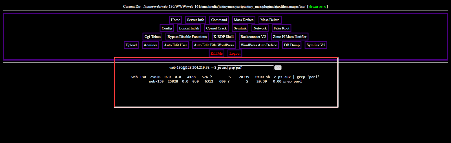Click the red Kill Me button
Screen dimensions: 451x143
click(216, 54)
